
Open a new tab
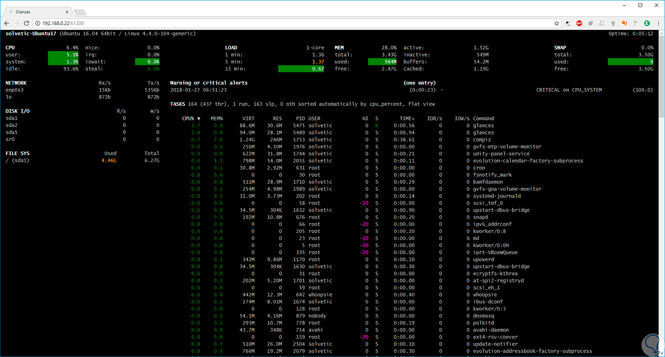coord(80,12)
